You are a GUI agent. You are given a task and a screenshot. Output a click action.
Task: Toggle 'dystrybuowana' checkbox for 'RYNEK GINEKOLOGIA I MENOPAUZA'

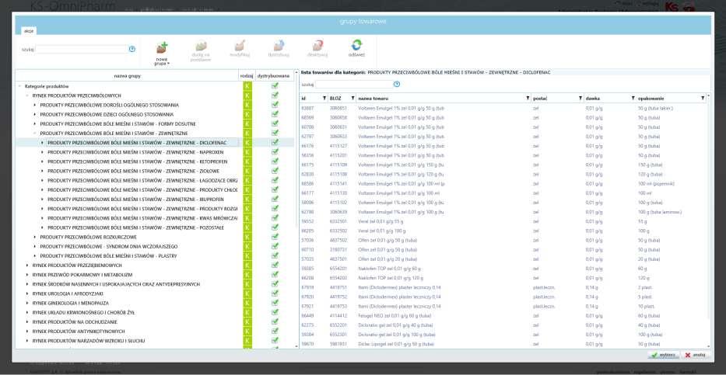click(275, 303)
